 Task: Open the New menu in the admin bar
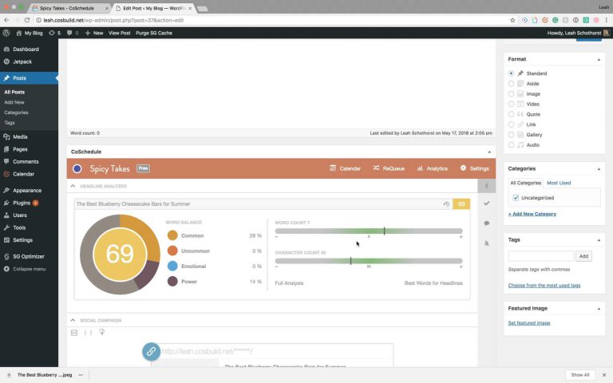pyautogui.click(x=94, y=33)
